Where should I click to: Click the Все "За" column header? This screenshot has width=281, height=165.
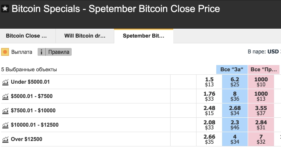(232, 69)
